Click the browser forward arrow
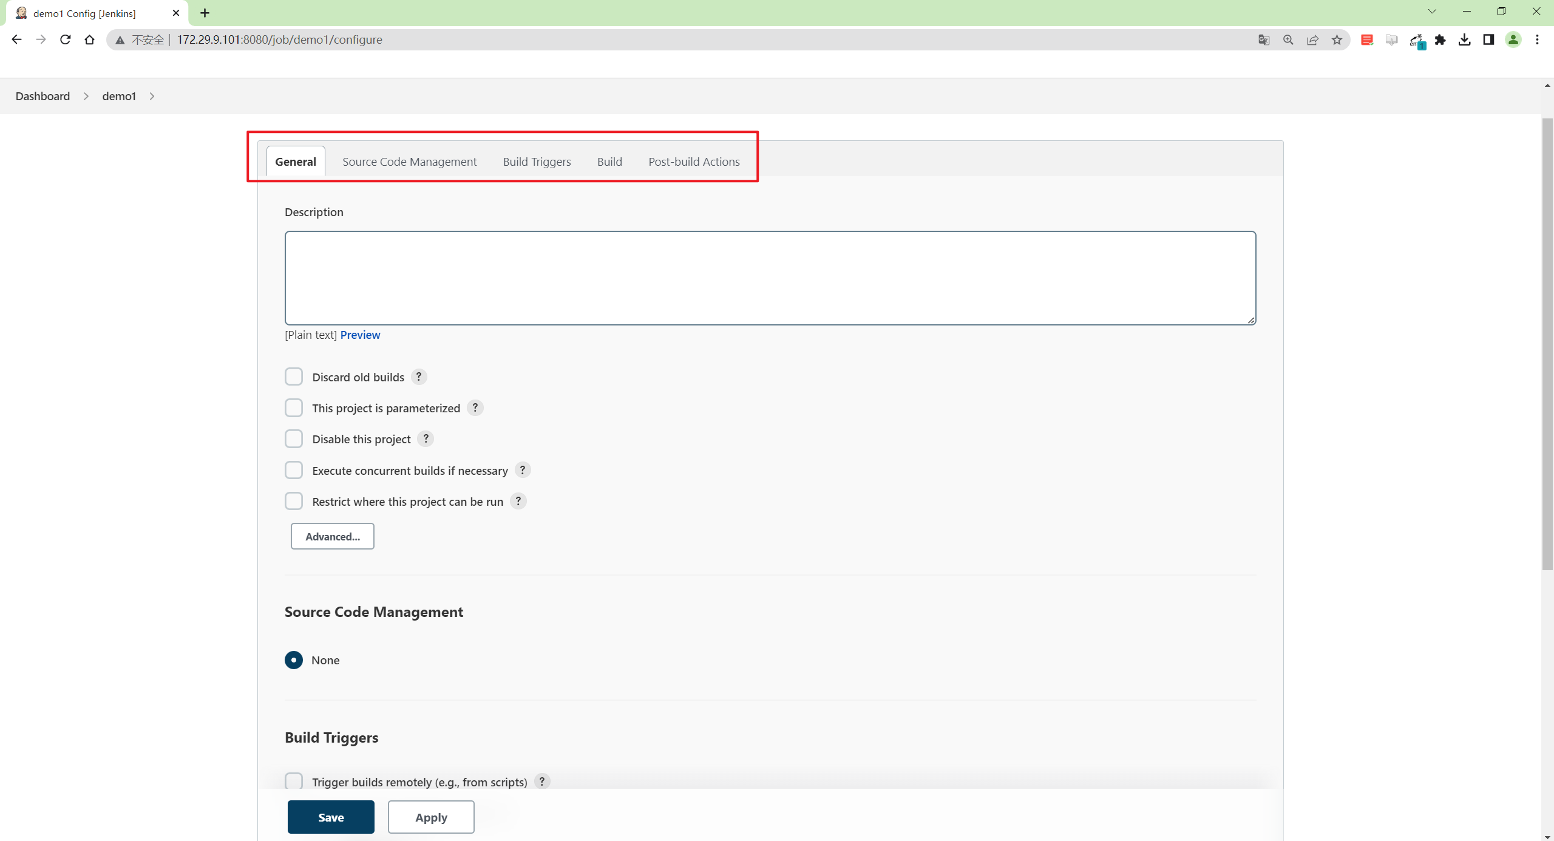1554x841 pixels. [41, 39]
